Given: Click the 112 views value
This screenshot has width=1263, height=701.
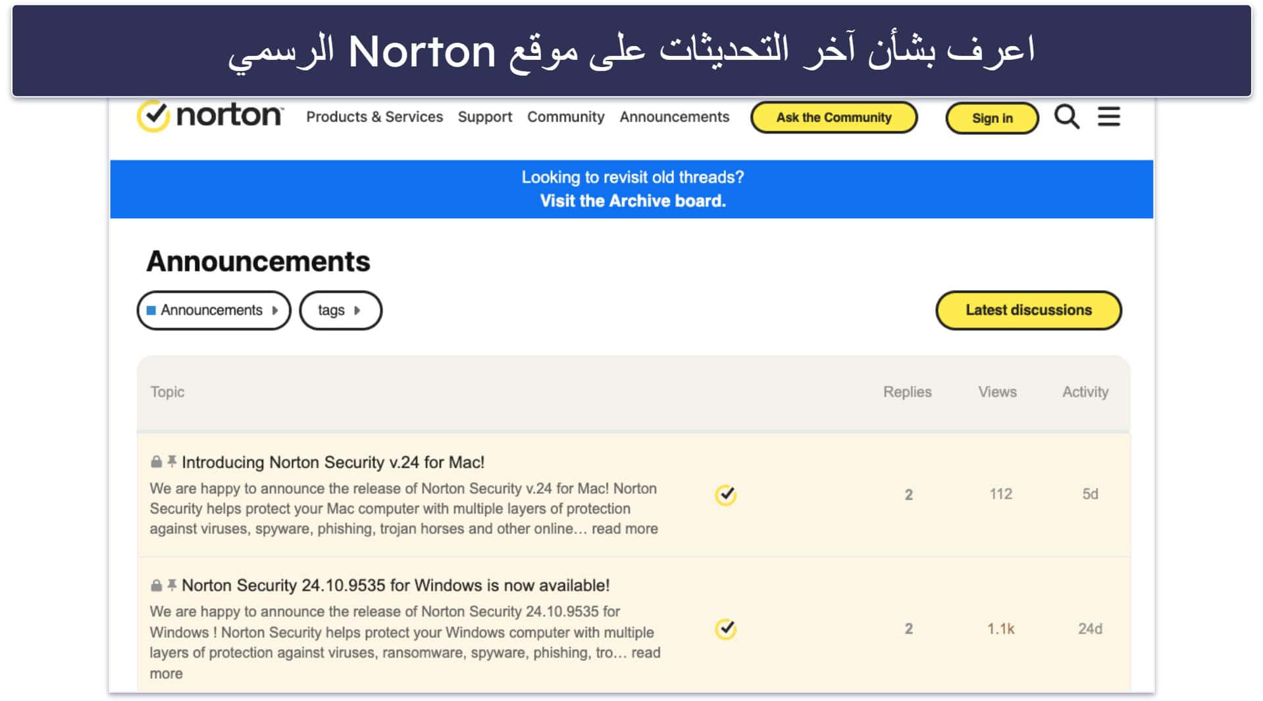Looking at the screenshot, I should [x=1001, y=495].
